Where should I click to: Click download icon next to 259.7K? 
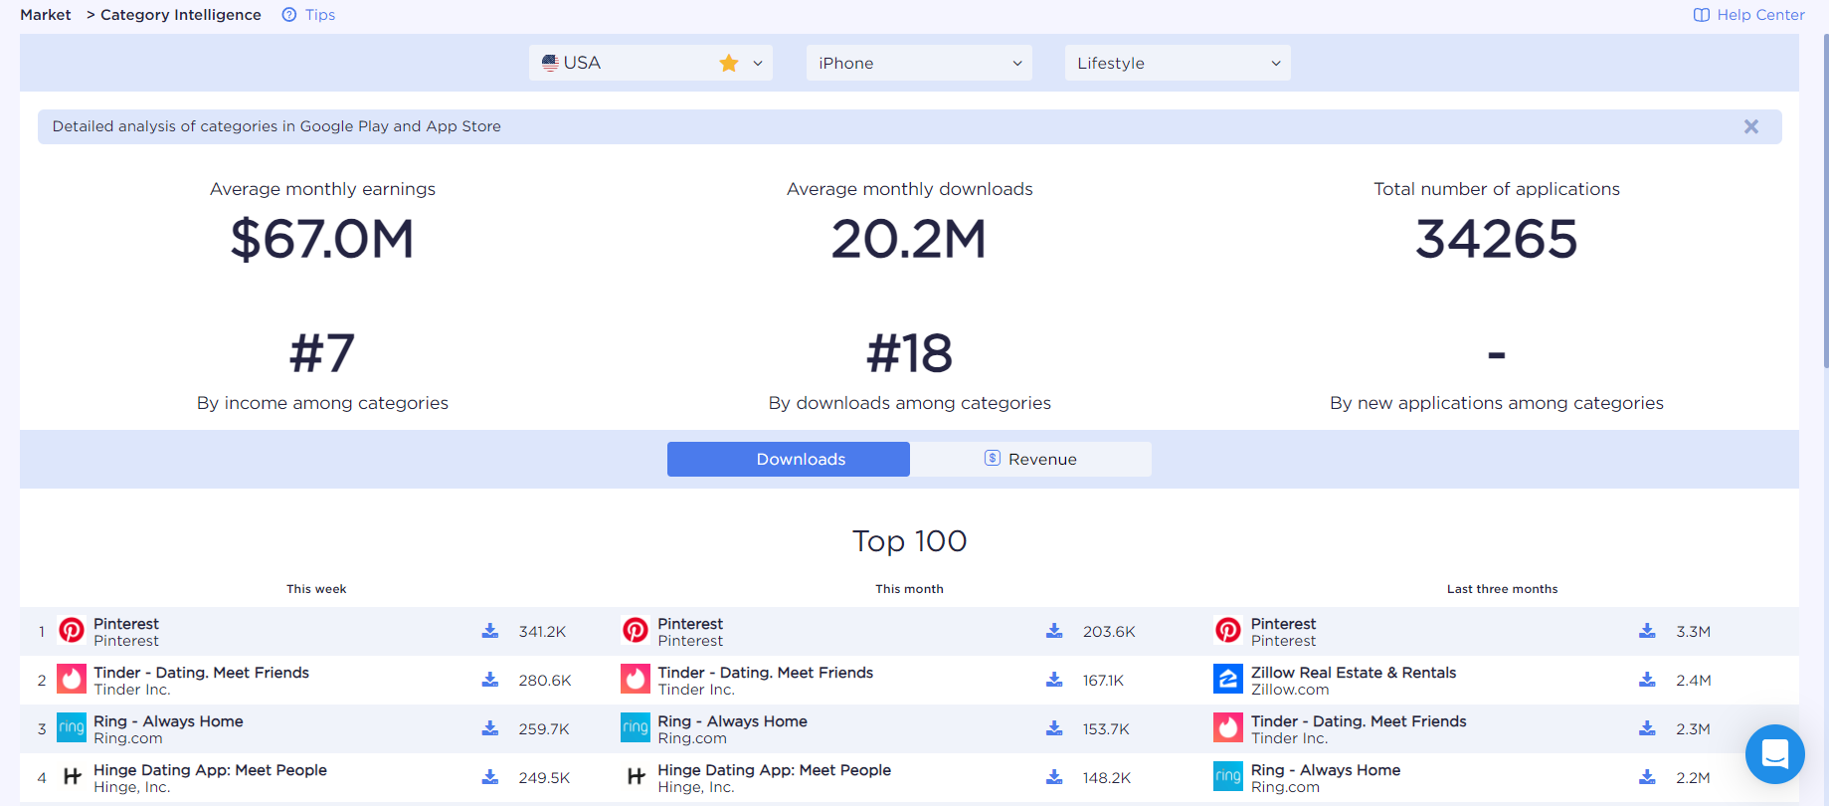pyautogui.click(x=490, y=728)
